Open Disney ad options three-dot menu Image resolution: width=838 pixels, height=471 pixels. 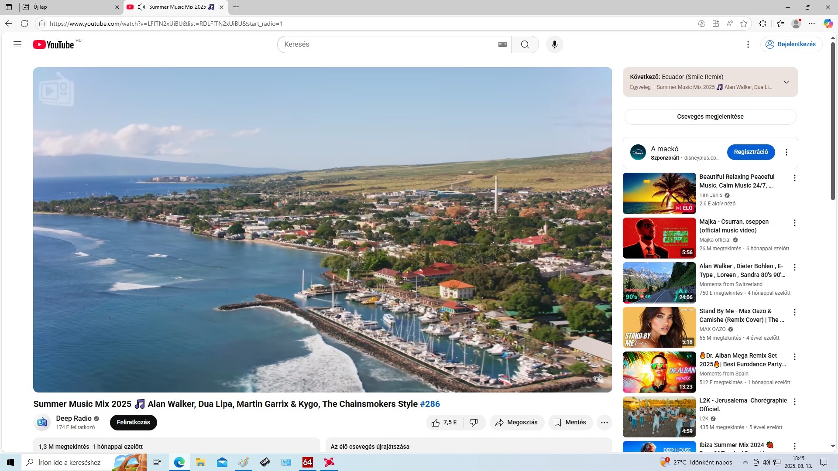786,152
